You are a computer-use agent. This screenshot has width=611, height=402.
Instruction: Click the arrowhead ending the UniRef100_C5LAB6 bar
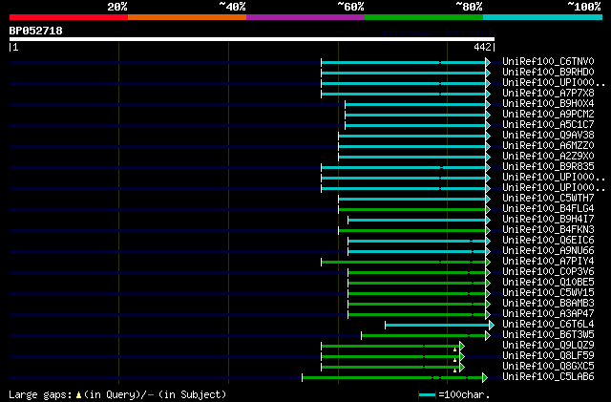click(x=485, y=377)
